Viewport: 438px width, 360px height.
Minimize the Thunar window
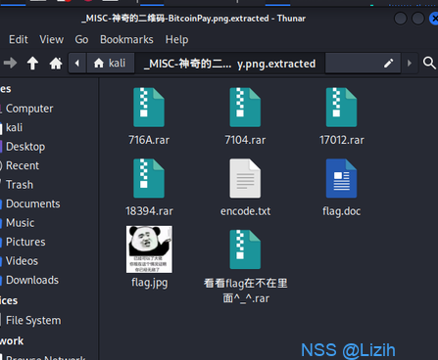pos(400,19)
